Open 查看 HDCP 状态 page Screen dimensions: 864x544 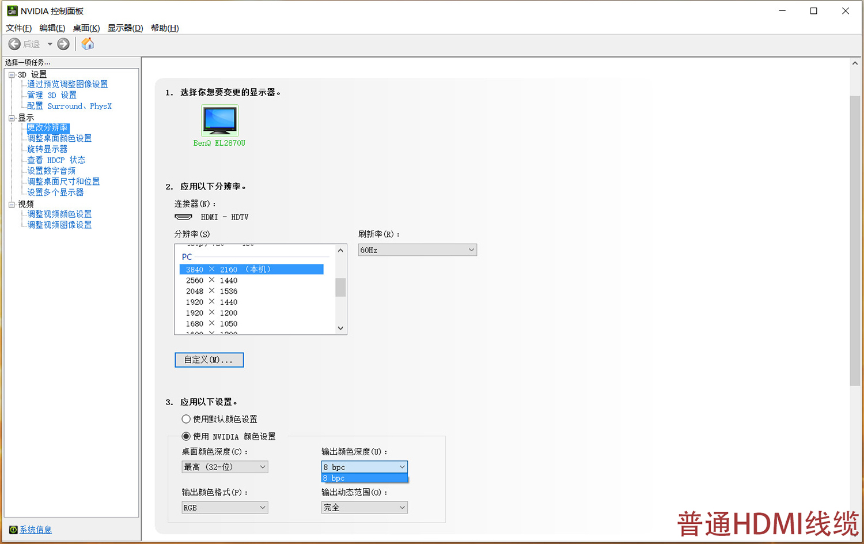[x=56, y=160]
